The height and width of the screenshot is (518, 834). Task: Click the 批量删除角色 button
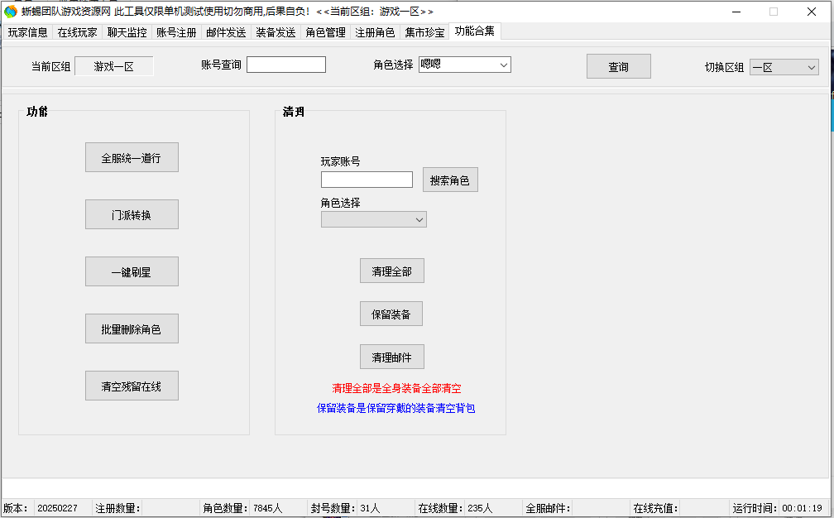(x=132, y=329)
